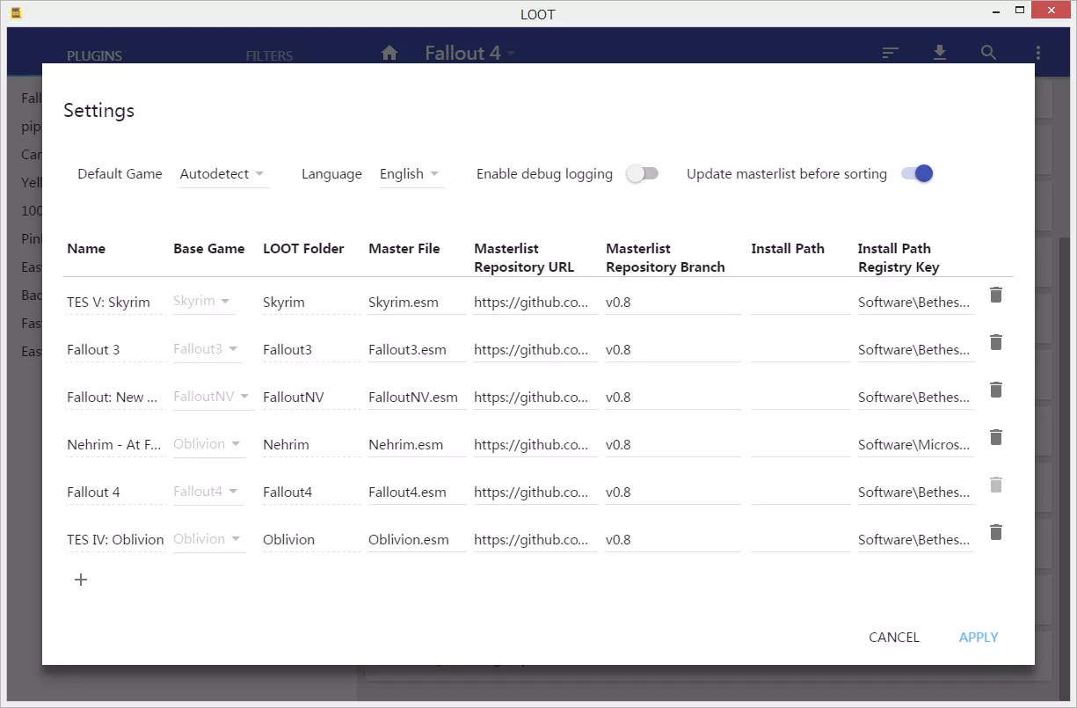The width and height of the screenshot is (1077, 708).
Task: Open the three-dot overflow menu
Action: pyautogui.click(x=1038, y=53)
